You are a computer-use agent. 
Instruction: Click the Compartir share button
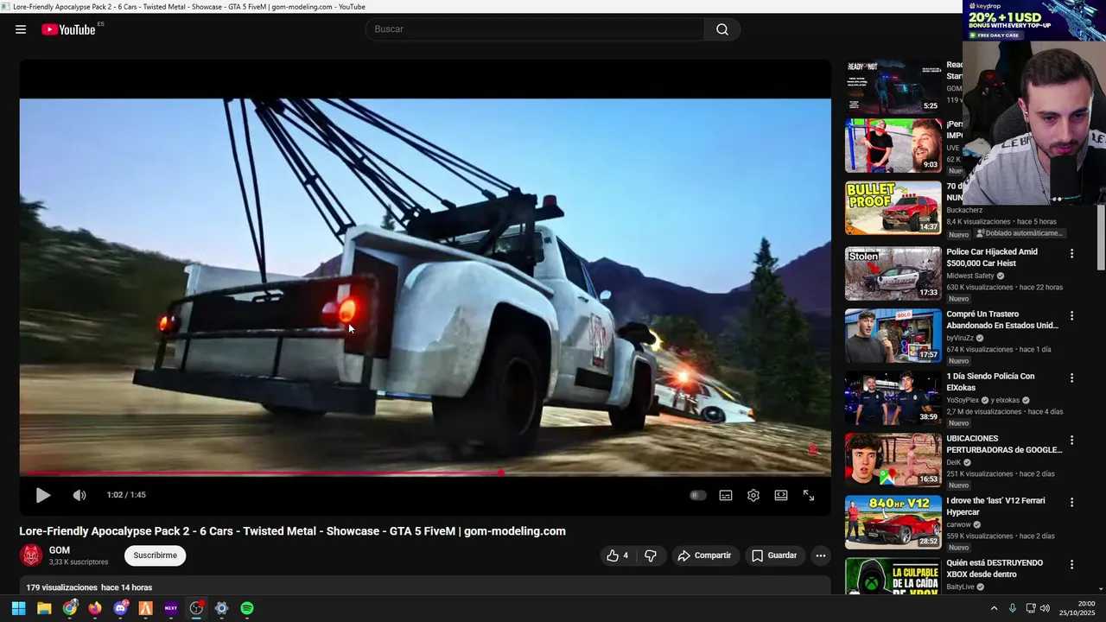pos(704,555)
